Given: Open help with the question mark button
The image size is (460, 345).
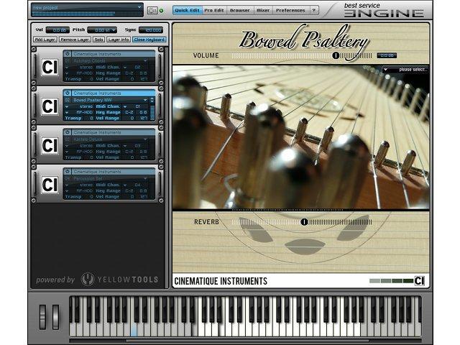Looking at the screenshot, I should click(313, 11).
